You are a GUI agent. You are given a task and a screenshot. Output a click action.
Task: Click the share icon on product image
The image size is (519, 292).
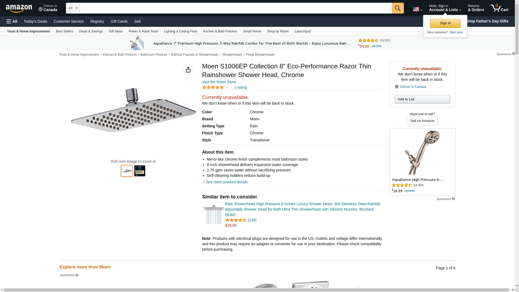point(188,70)
